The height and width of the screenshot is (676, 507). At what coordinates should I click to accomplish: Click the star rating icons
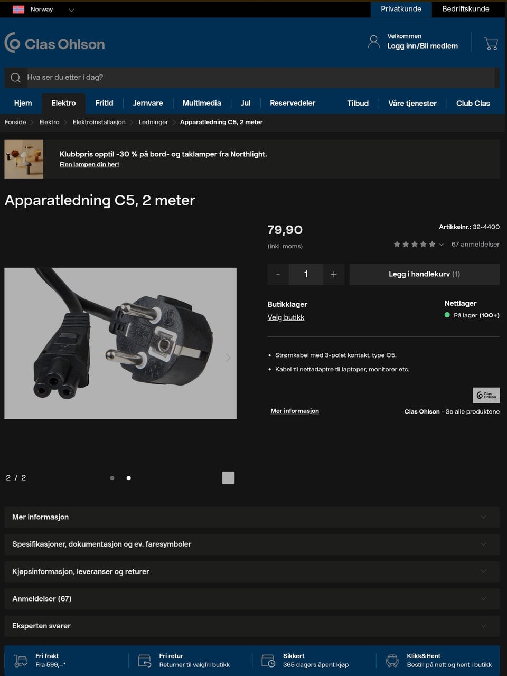click(x=415, y=244)
